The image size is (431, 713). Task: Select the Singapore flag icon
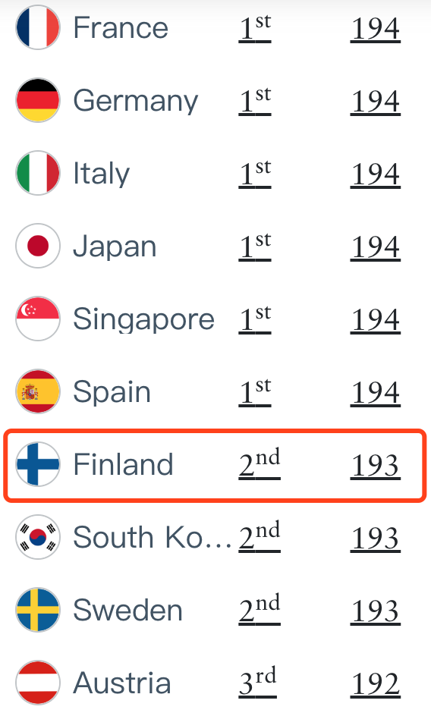click(x=38, y=319)
